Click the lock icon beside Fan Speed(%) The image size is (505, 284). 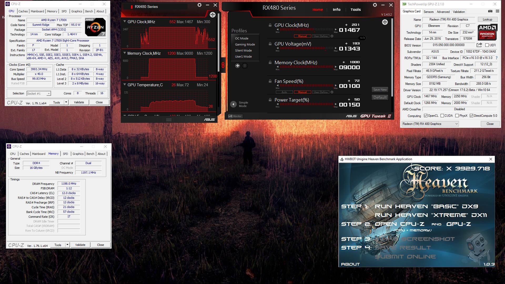point(270,81)
